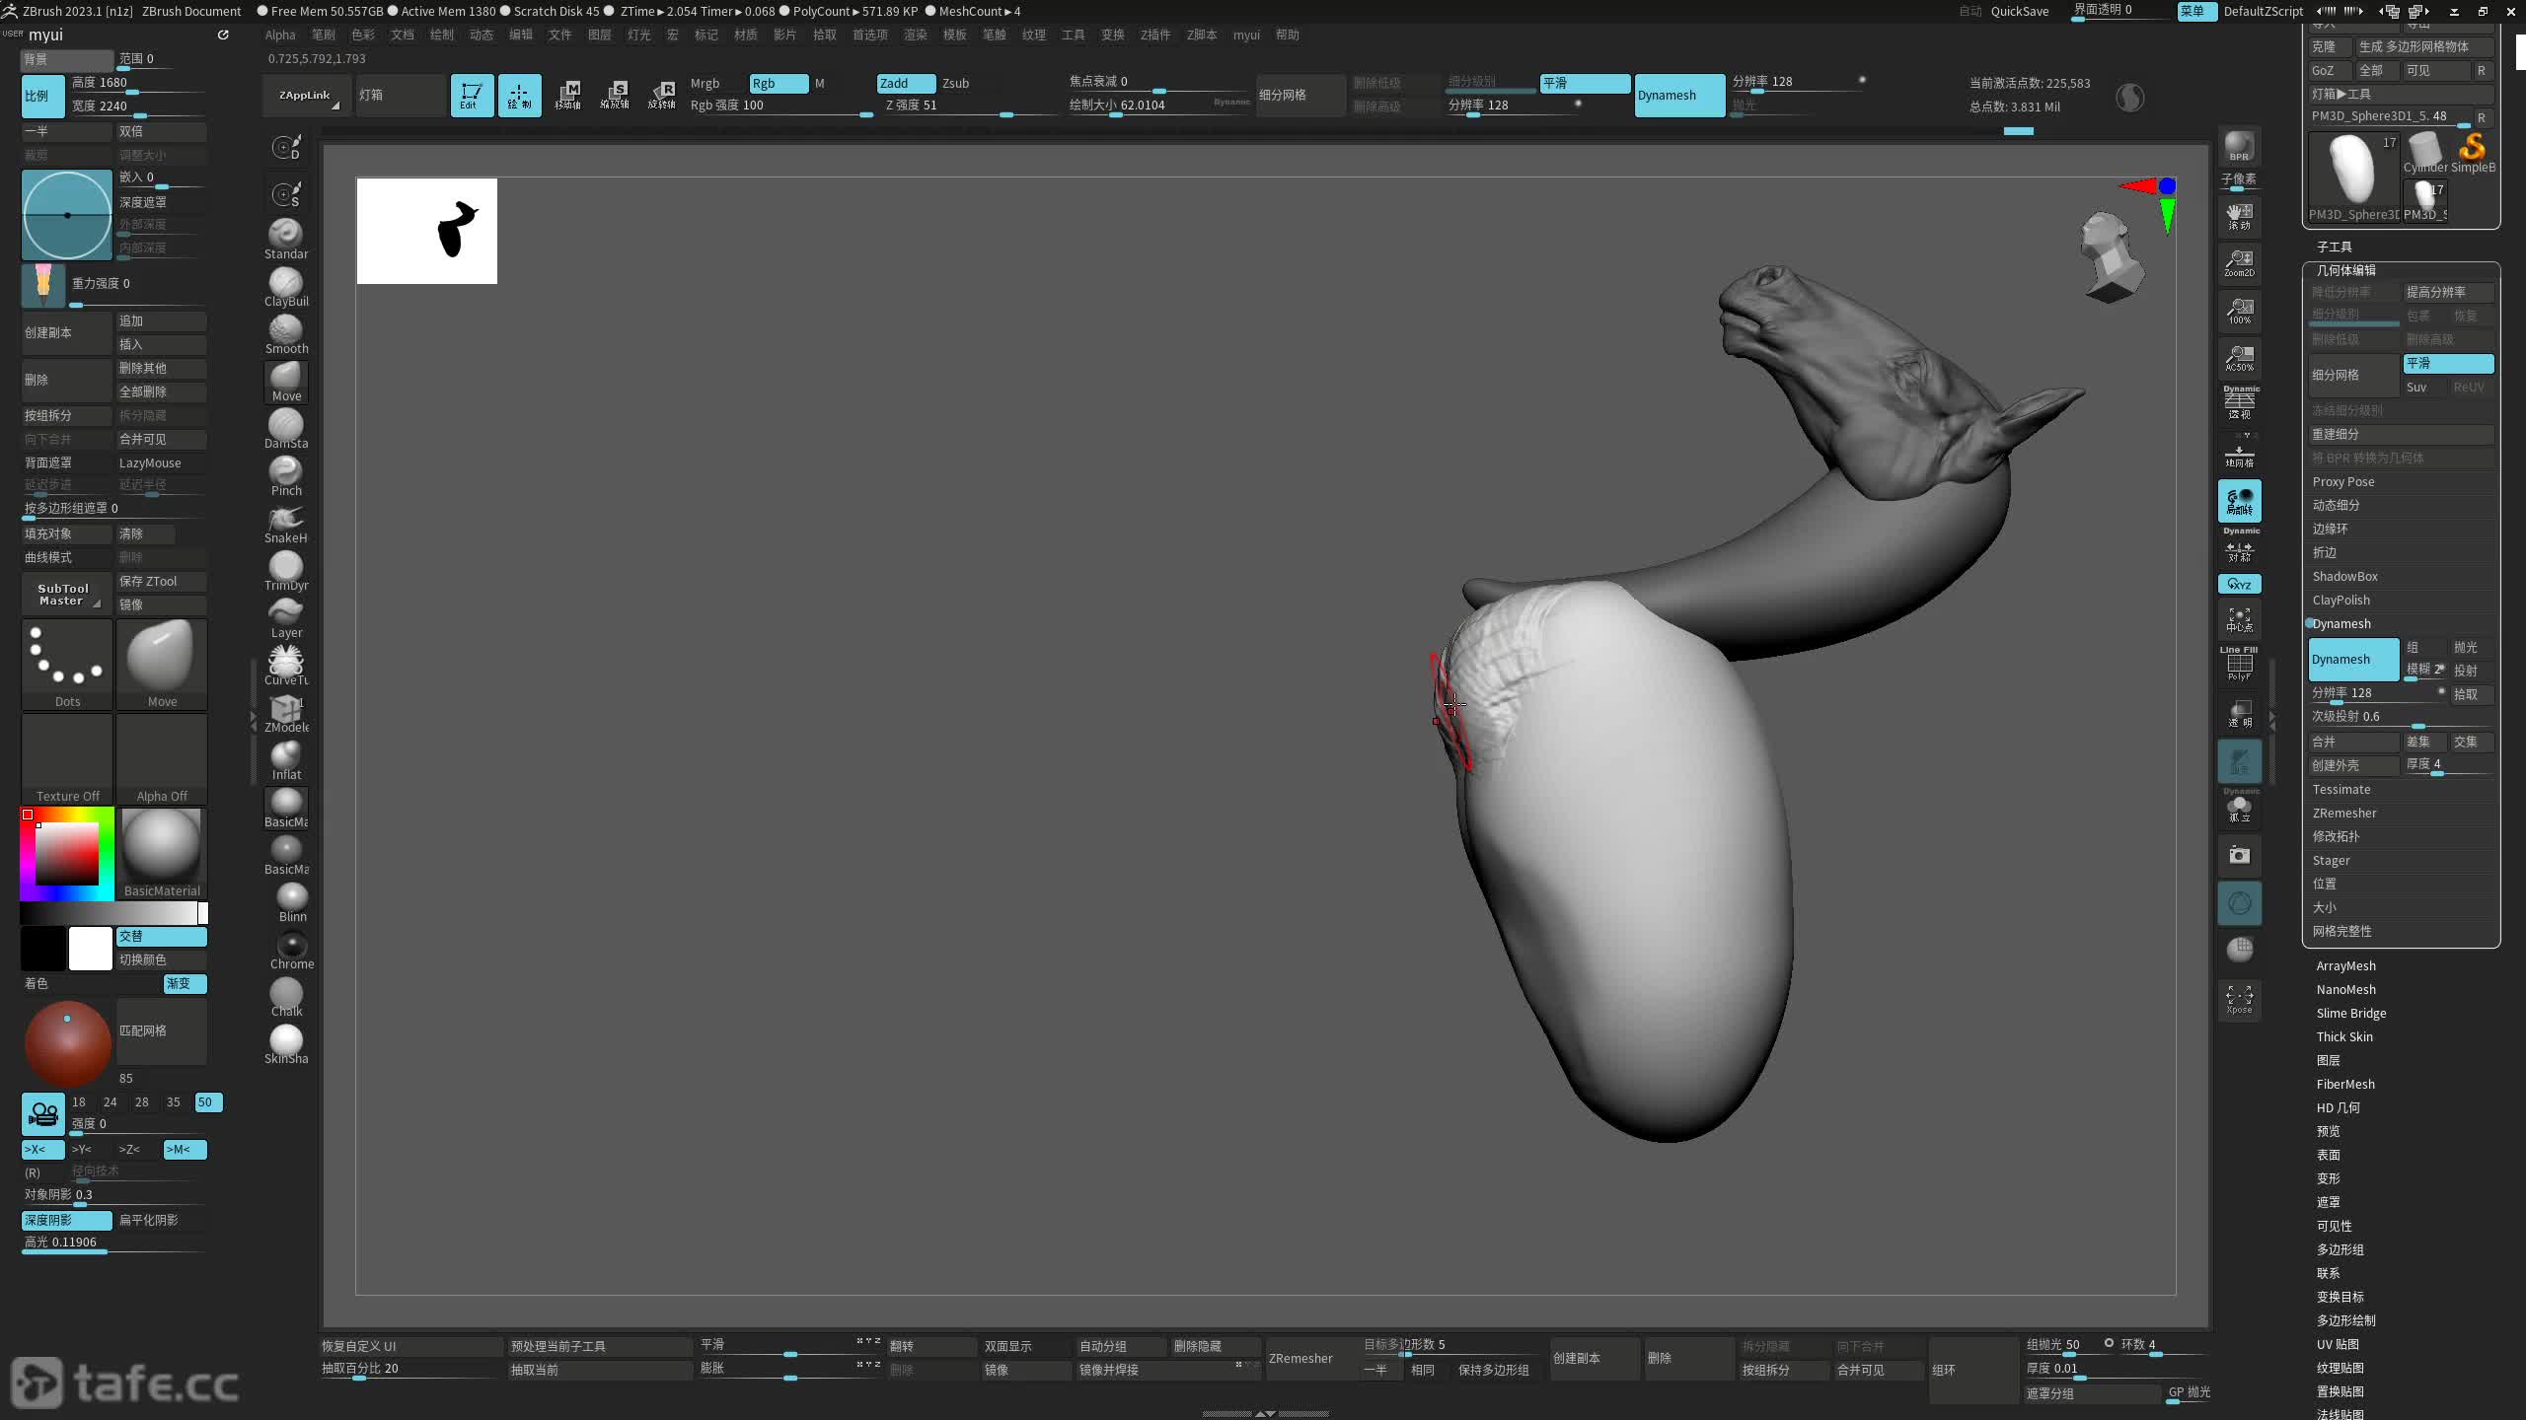The height and width of the screenshot is (1420, 2526).
Task: Click the color picker gradient square
Action: [67, 853]
